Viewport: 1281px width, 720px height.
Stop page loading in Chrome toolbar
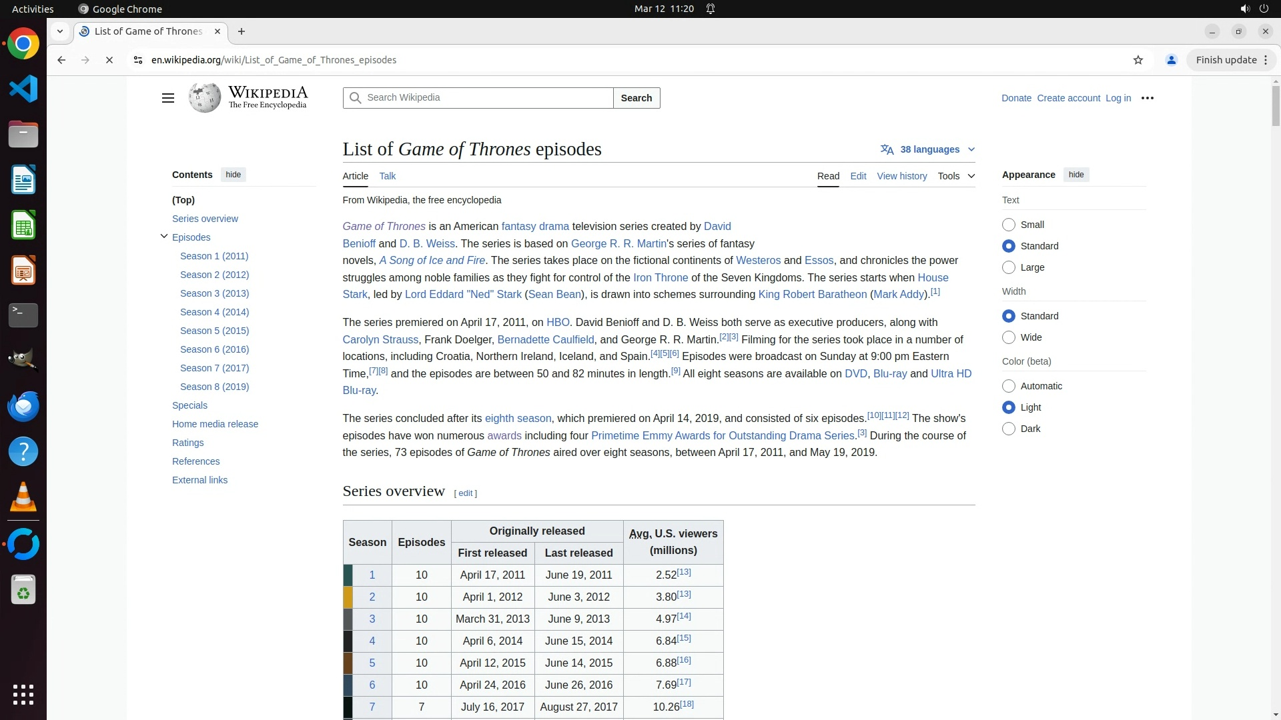click(x=109, y=60)
